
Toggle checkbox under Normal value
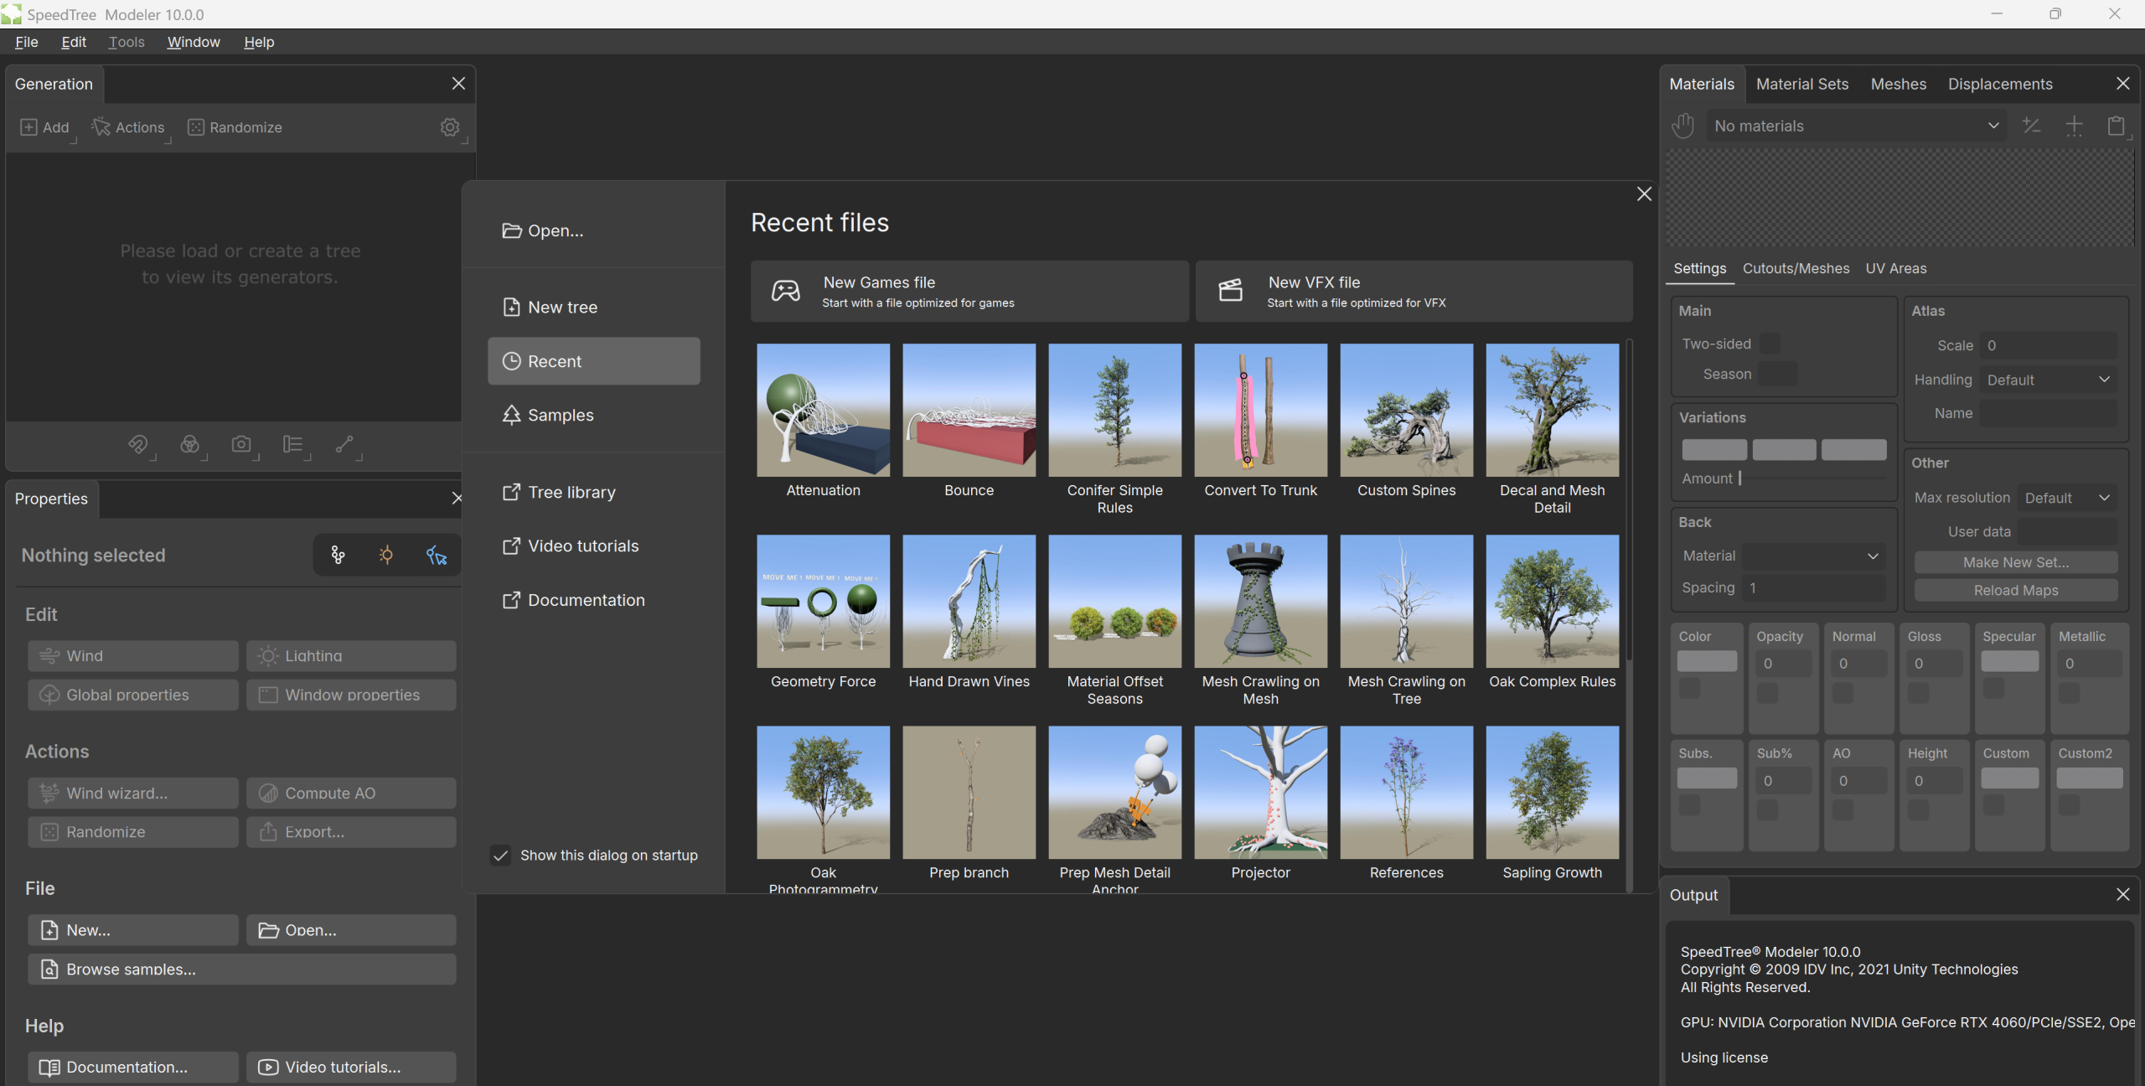1843,692
